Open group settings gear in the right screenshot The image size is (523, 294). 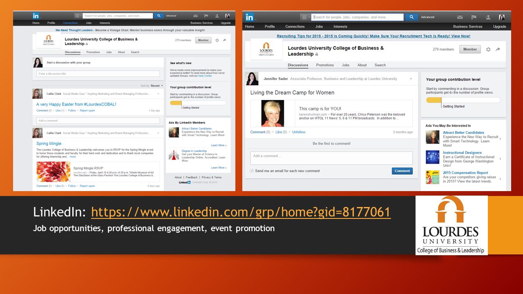point(488,49)
